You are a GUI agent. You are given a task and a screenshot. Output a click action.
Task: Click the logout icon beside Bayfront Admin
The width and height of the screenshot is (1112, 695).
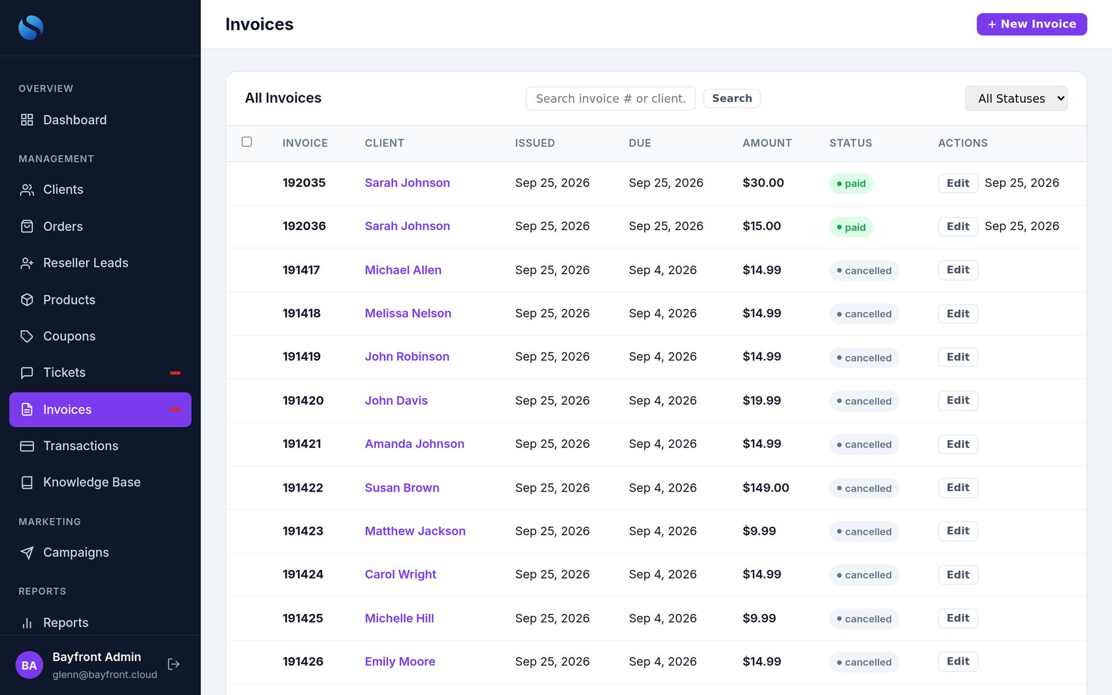tap(173, 664)
